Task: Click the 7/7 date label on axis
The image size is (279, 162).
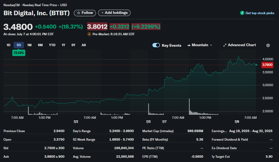Action: [x=164, y=122]
